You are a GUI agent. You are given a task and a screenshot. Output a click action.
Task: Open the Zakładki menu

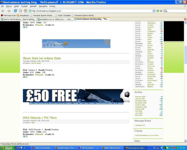(33, 6)
